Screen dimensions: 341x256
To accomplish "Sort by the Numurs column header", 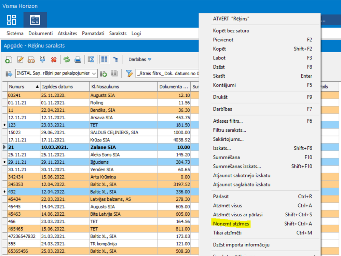I will tap(21, 87).
